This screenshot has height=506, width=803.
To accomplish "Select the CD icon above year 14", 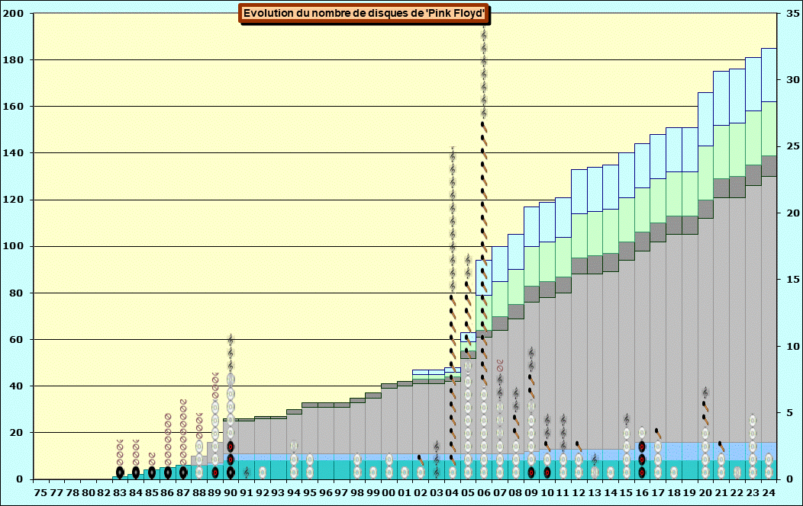I will (x=611, y=472).
